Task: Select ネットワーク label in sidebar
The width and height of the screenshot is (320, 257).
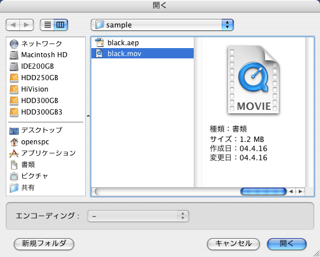Action: pyautogui.click(x=42, y=44)
